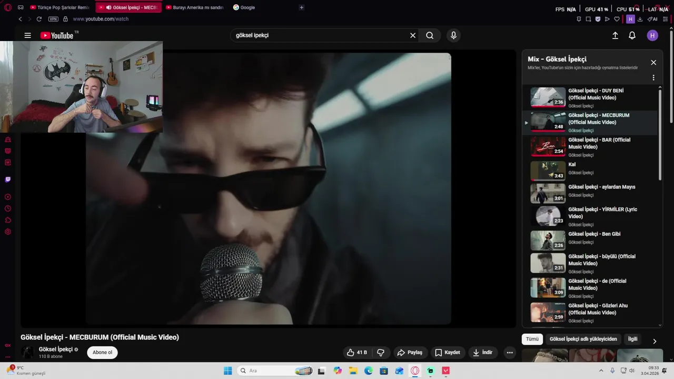
Task: Play Gözleri Ahu from the playlist
Action: pos(590,312)
